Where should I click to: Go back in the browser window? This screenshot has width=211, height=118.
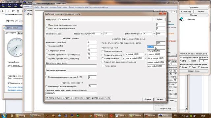tap(3, 11)
